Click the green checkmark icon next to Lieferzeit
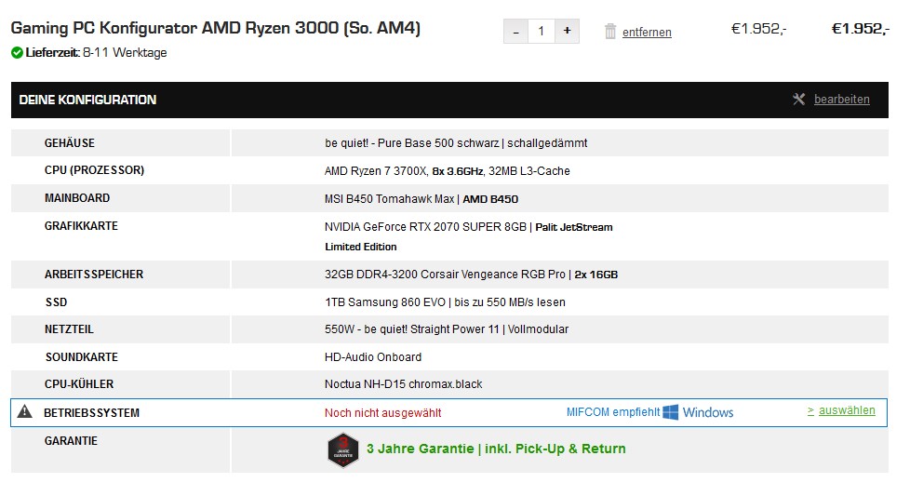Screen dimensions: 923x496 [x=17, y=52]
